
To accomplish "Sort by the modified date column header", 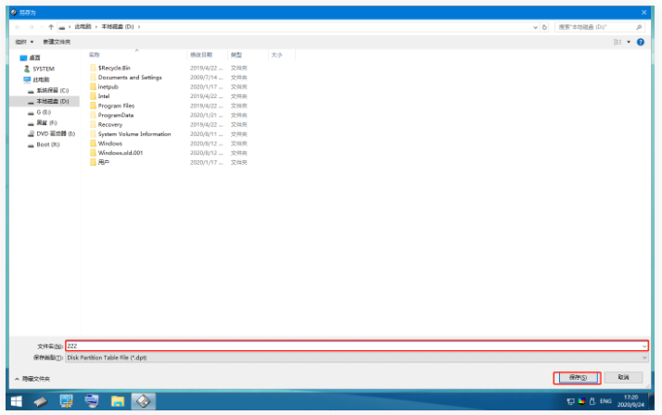I will pos(202,56).
